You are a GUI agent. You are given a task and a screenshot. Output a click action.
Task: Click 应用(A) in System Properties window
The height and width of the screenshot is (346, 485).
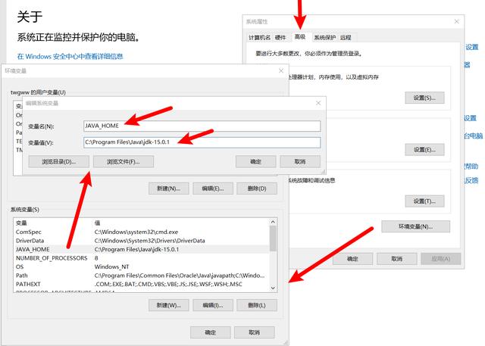click(441, 259)
